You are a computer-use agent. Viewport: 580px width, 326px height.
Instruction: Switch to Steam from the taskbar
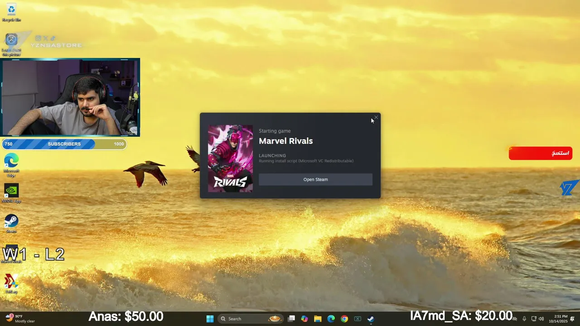coord(371,319)
